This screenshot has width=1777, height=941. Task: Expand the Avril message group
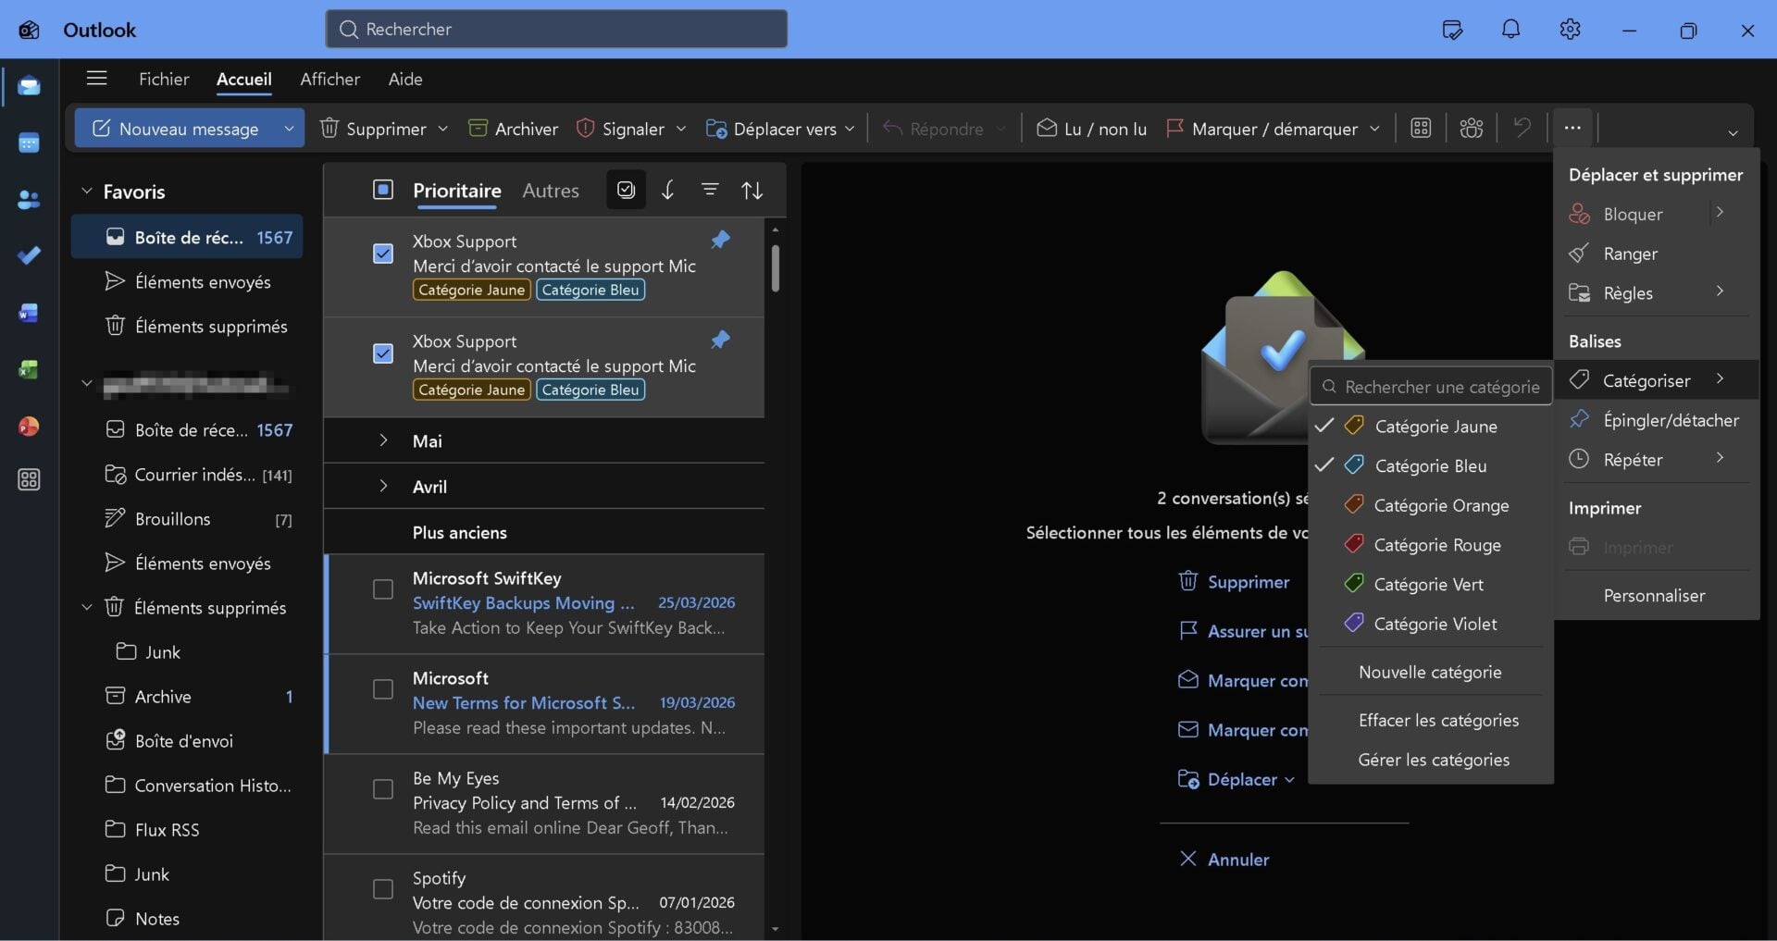[x=383, y=486]
